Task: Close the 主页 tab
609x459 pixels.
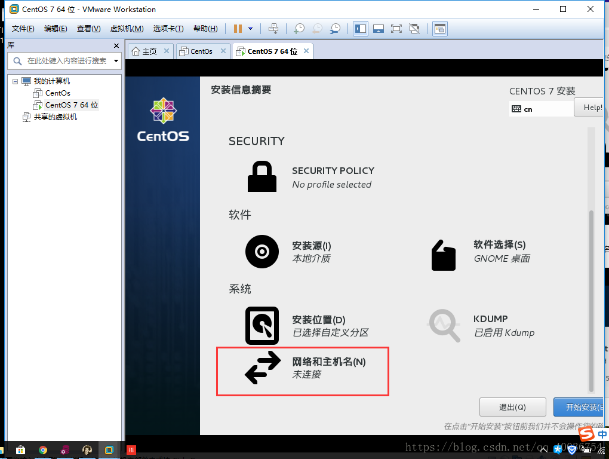Action: (166, 51)
